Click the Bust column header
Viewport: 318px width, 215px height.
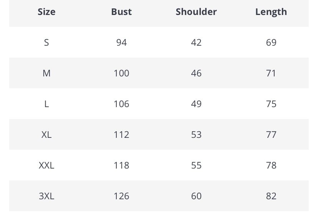point(121,12)
